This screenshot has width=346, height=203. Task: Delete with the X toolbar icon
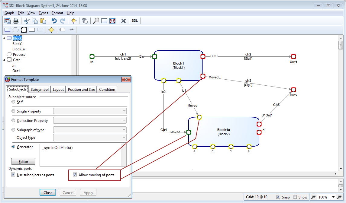(123, 21)
